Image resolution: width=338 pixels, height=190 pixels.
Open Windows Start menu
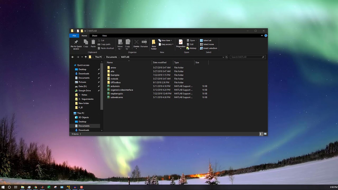click(3, 187)
